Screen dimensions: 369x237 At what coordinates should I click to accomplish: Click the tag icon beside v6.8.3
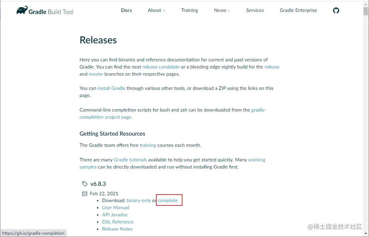(x=85, y=184)
